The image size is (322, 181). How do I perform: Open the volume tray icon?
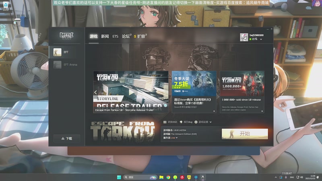pos(301,177)
